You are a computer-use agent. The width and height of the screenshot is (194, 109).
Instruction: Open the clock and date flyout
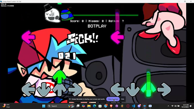pyautogui.click(x=185, y=106)
